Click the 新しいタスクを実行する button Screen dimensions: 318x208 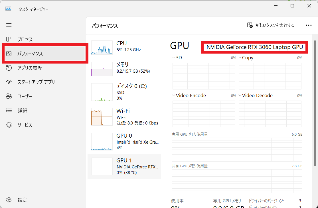coord(270,25)
